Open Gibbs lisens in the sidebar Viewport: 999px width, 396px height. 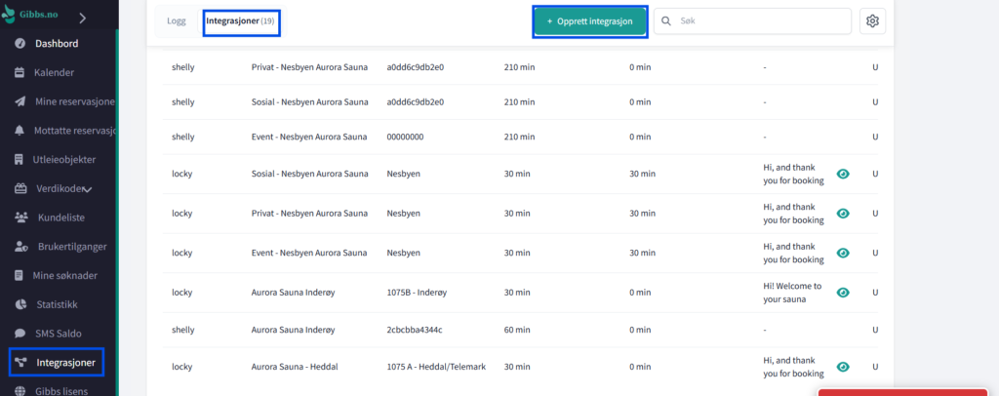pos(61,391)
